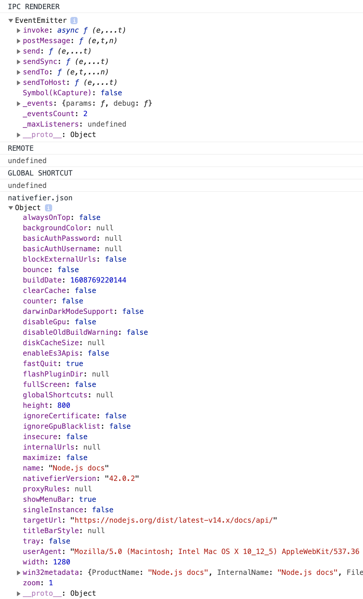The width and height of the screenshot is (363, 599).
Task: Click the ignoreCertificate property
Action: point(59,416)
